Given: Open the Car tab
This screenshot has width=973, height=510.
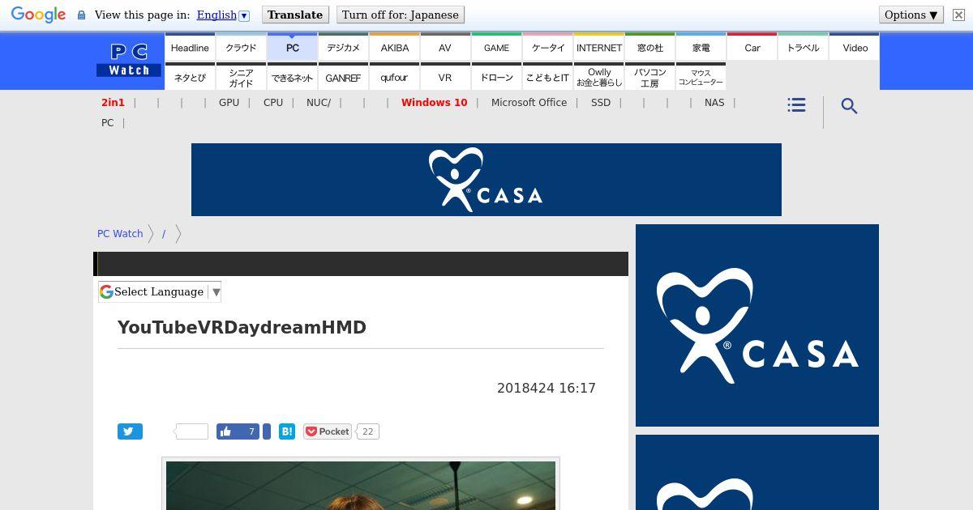Looking at the screenshot, I should click(x=752, y=47).
